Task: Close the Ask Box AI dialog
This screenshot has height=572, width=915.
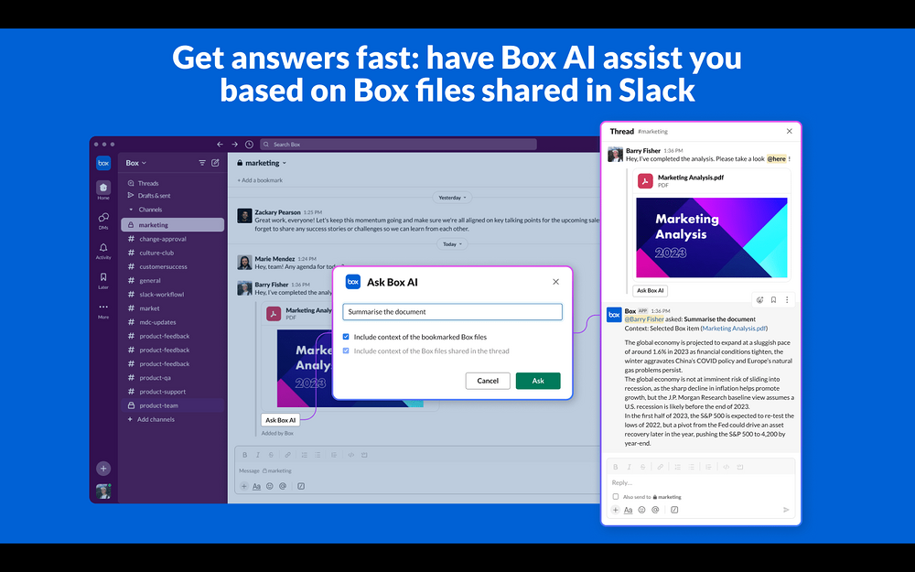Action: pyautogui.click(x=556, y=282)
